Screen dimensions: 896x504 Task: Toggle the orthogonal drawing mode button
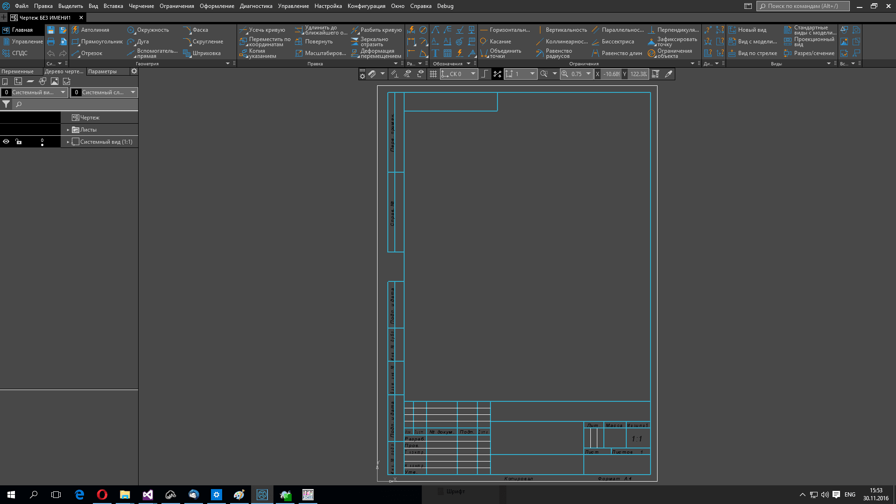pos(485,74)
